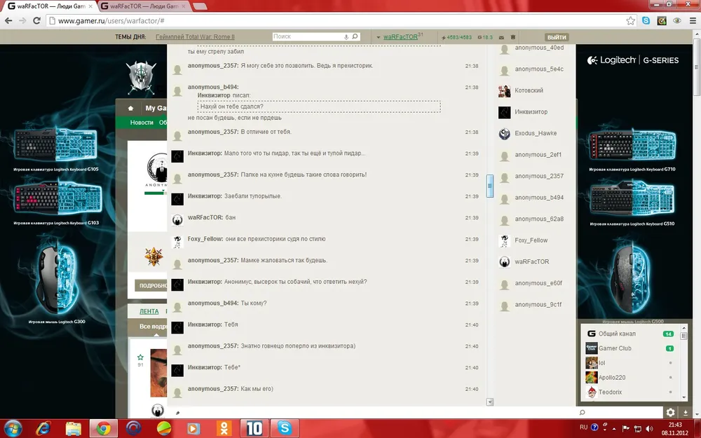The height and width of the screenshot is (438, 701).
Task: Reload the gamer.ru page
Action: pyautogui.click(x=36, y=20)
